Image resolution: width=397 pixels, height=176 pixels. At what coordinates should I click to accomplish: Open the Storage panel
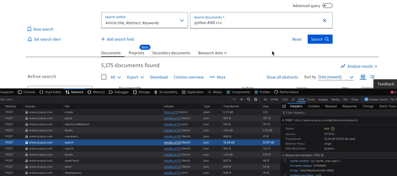[141, 92]
